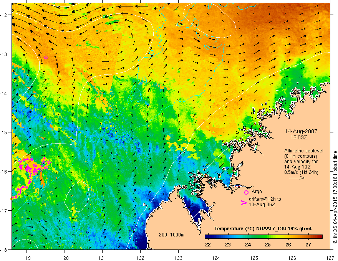Click the color bar value 23
The height and width of the screenshot is (261, 338).
(x=228, y=244)
